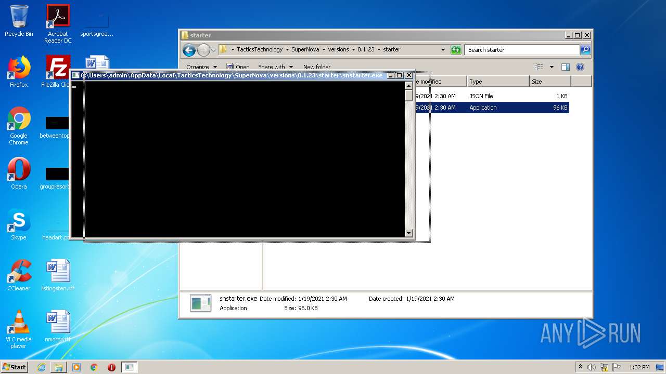Launch Acrobat Reader DC shortcut
The width and height of the screenshot is (666, 374).
pos(58,23)
